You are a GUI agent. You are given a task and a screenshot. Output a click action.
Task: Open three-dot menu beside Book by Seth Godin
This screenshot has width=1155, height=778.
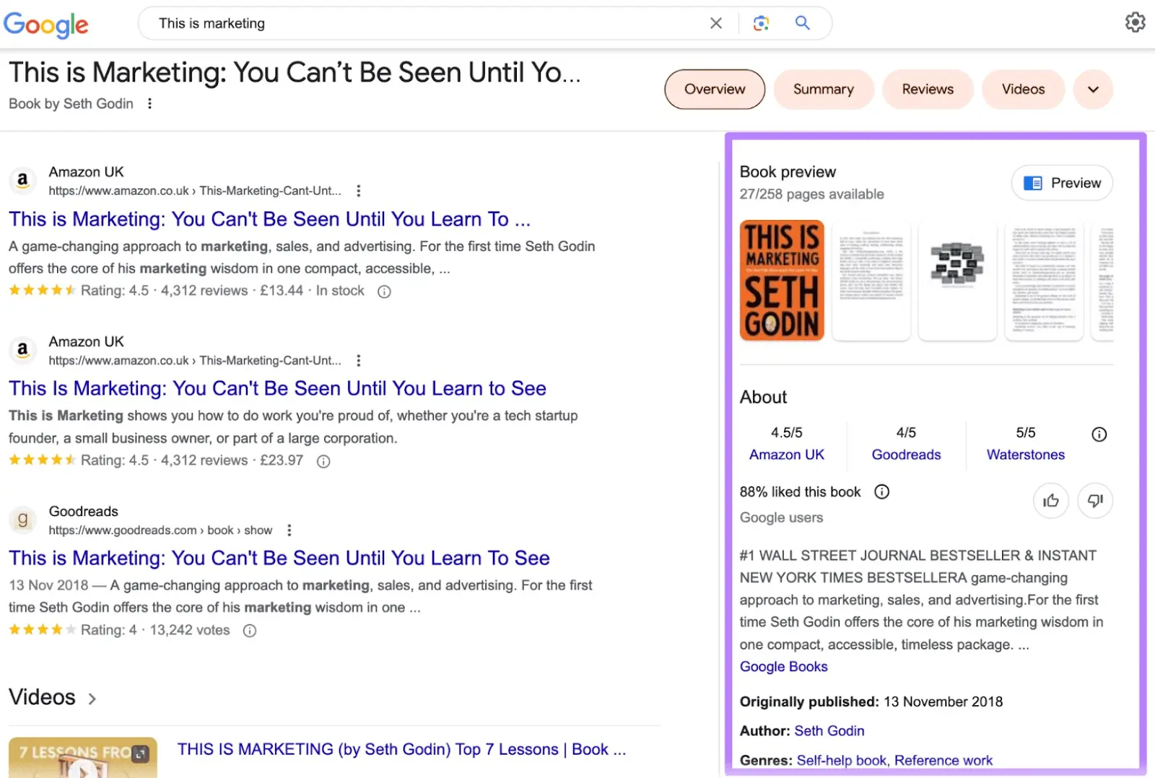coord(149,104)
